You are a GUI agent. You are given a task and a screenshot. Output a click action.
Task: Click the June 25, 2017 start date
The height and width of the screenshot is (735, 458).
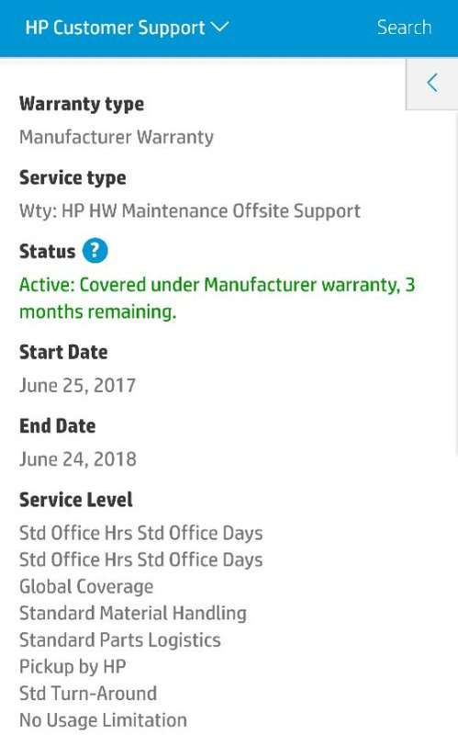(78, 386)
